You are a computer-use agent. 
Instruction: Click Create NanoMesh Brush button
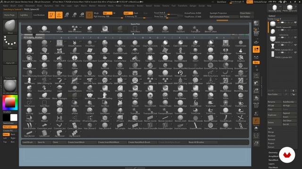click(x=142, y=142)
